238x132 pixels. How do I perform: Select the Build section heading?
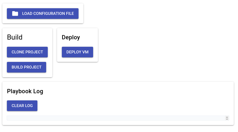pos(15,37)
